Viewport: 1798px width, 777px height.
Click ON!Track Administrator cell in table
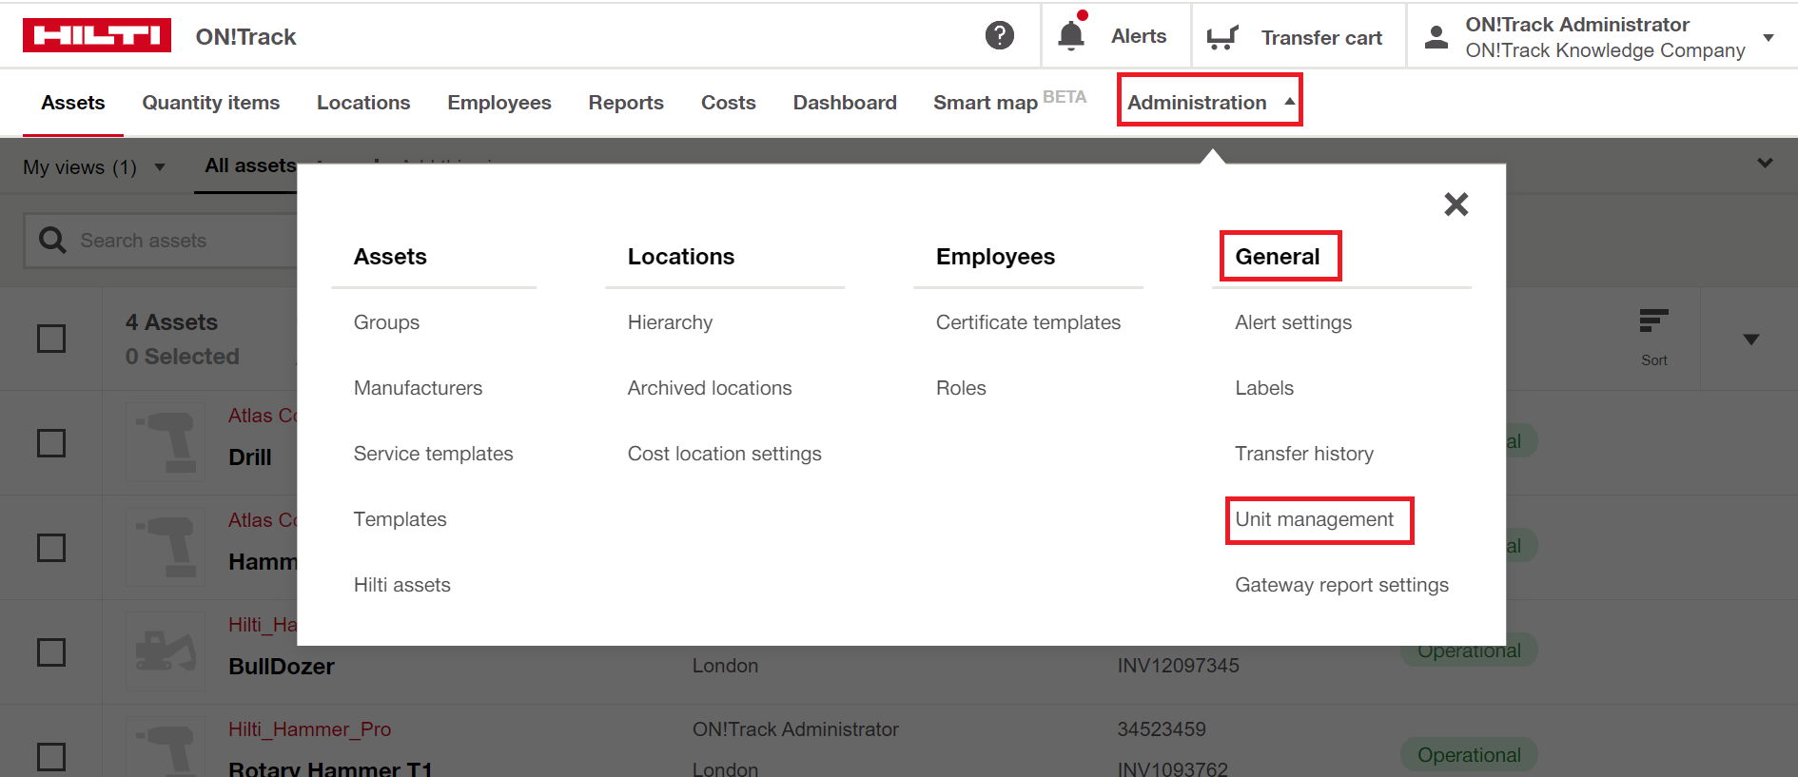tap(795, 729)
